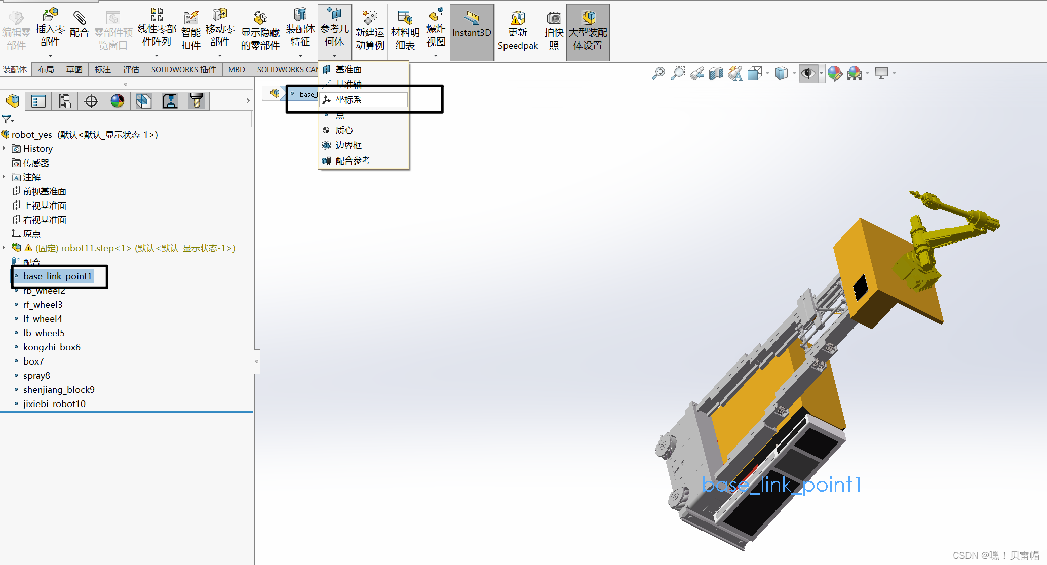Click 质心 in the reference geometry menu
The width and height of the screenshot is (1047, 565).
pos(344,130)
